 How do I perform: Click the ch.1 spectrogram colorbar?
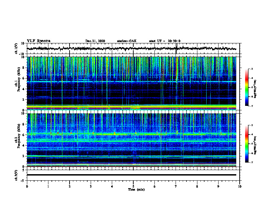click(247, 87)
